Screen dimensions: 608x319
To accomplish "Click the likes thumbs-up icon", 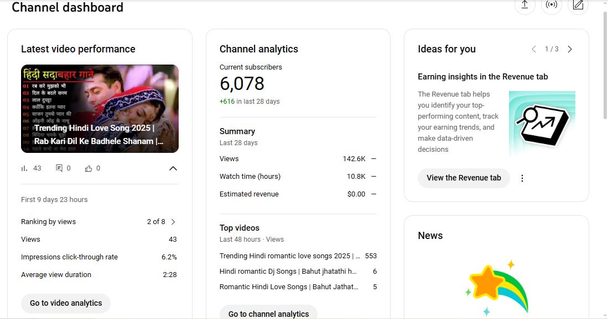I will 89,168.
